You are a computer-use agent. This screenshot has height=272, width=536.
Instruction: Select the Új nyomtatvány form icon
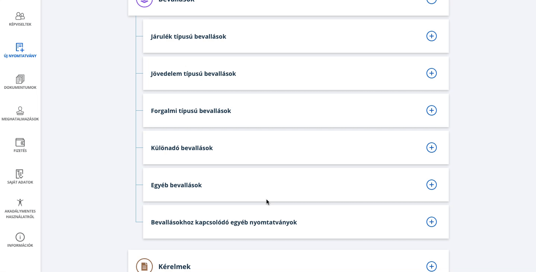20,48
